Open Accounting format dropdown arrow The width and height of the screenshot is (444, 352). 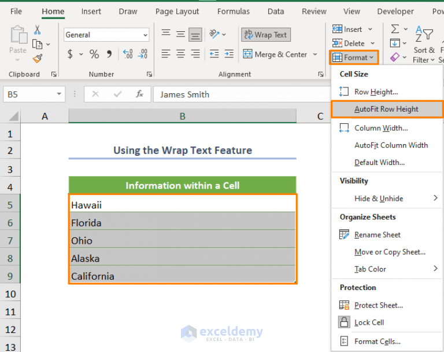[x=81, y=54]
